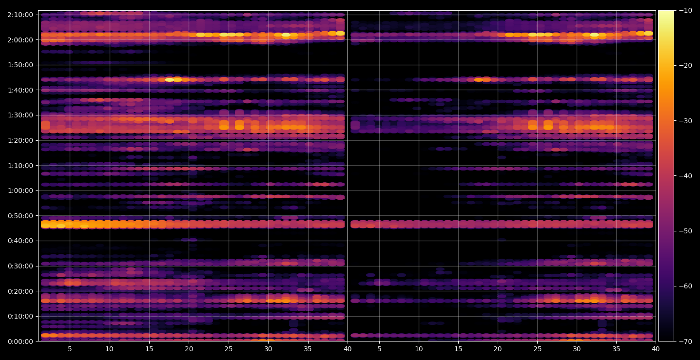Click x-axis tick 25 under right heatmap
Image resolution: width=700 pixels, height=360 pixels.
[x=537, y=349]
